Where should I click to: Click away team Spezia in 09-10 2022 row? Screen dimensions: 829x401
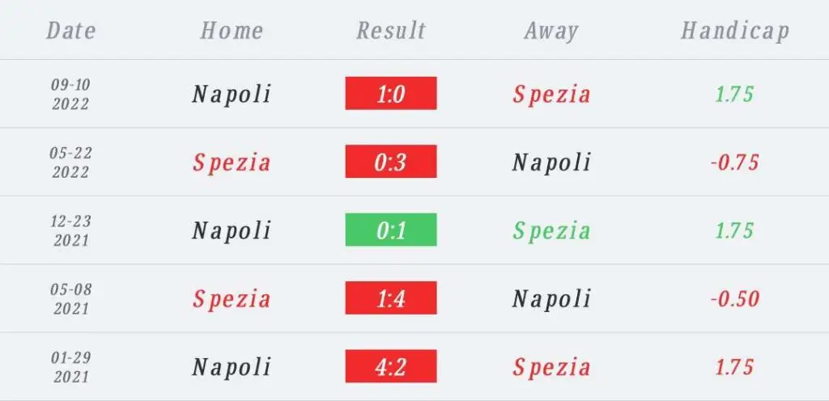(x=551, y=95)
